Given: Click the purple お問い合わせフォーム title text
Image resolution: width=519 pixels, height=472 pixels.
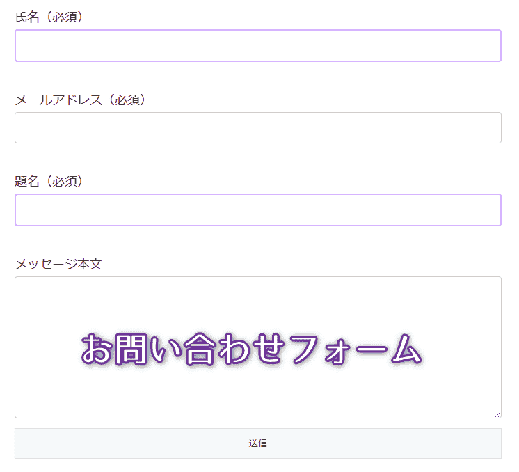Looking at the screenshot, I should (251, 349).
